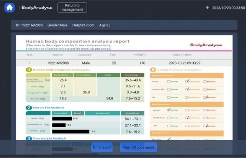This screenshot has width=246, height=158.
Task: Toggle the Inorganic Salt Normal checkbox
Action: coord(169,89)
